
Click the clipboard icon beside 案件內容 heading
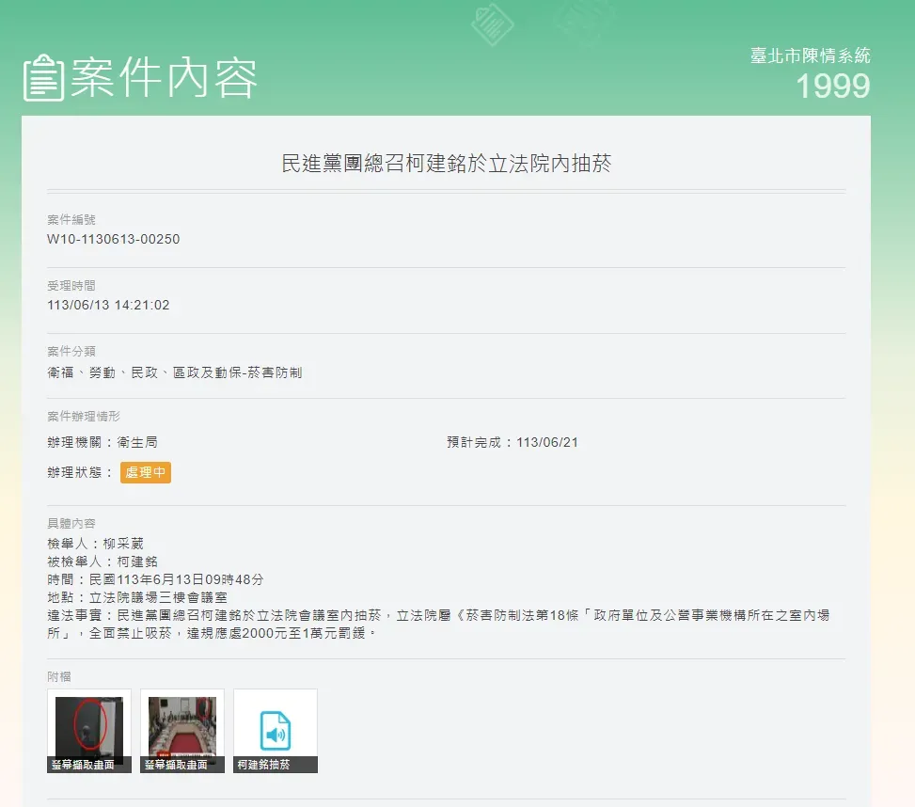pyautogui.click(x=43, y=78)
